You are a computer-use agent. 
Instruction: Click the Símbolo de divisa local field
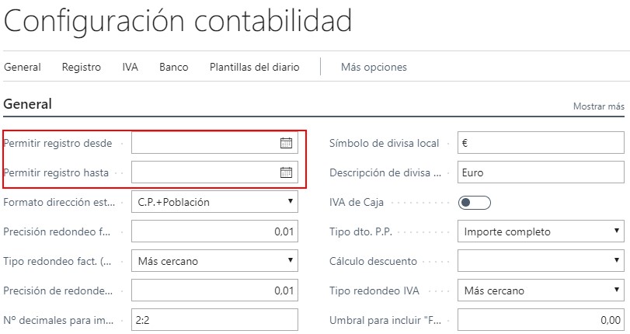[x=541, y=143]
